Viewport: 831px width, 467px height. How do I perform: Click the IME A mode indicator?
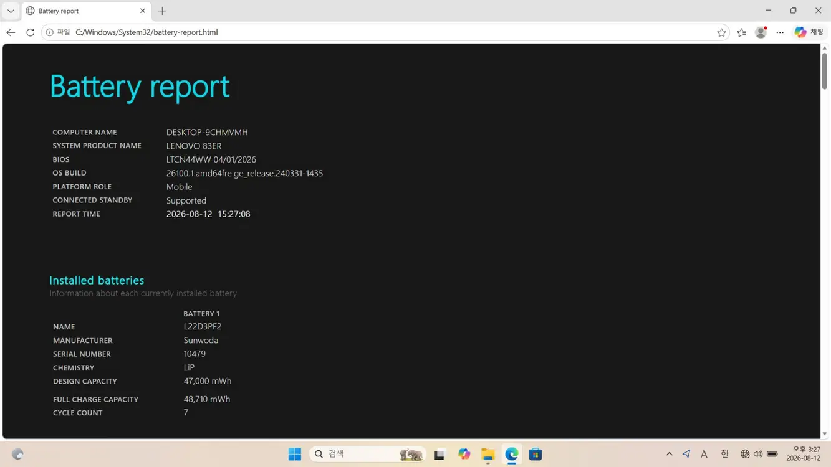click(x=704, y=454)
